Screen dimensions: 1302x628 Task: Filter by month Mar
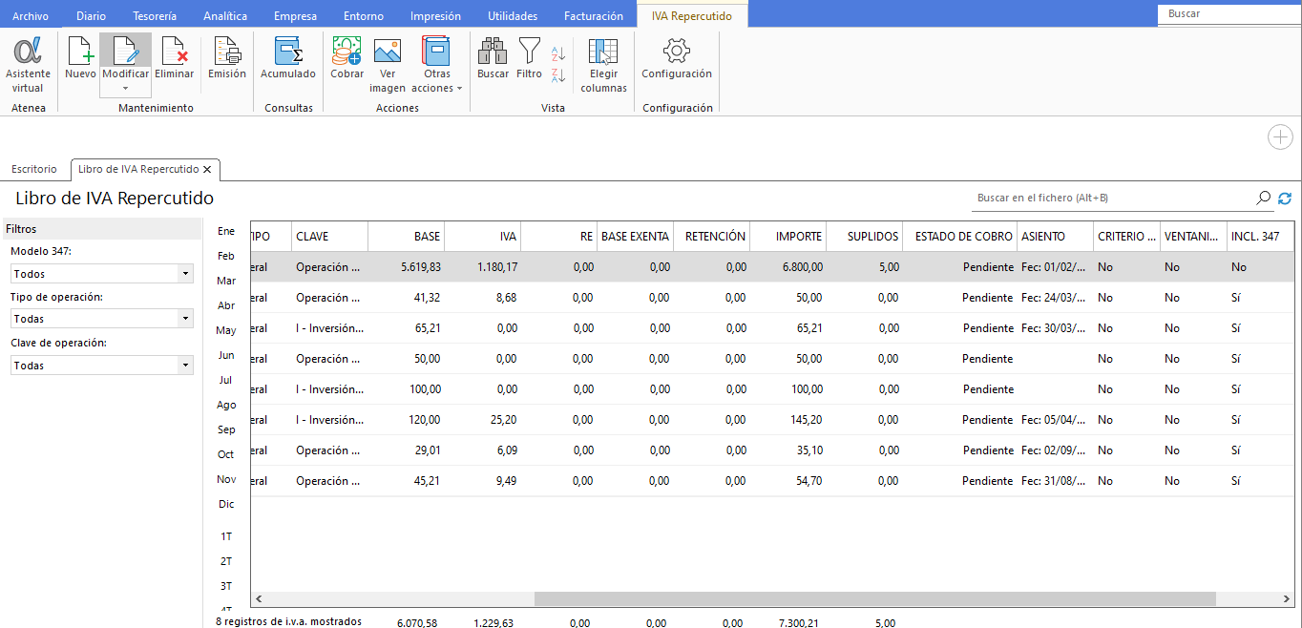226,281
